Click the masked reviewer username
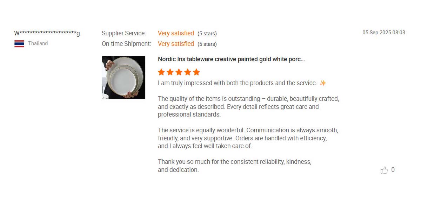421x203 pixels. (x=47, y=33)
